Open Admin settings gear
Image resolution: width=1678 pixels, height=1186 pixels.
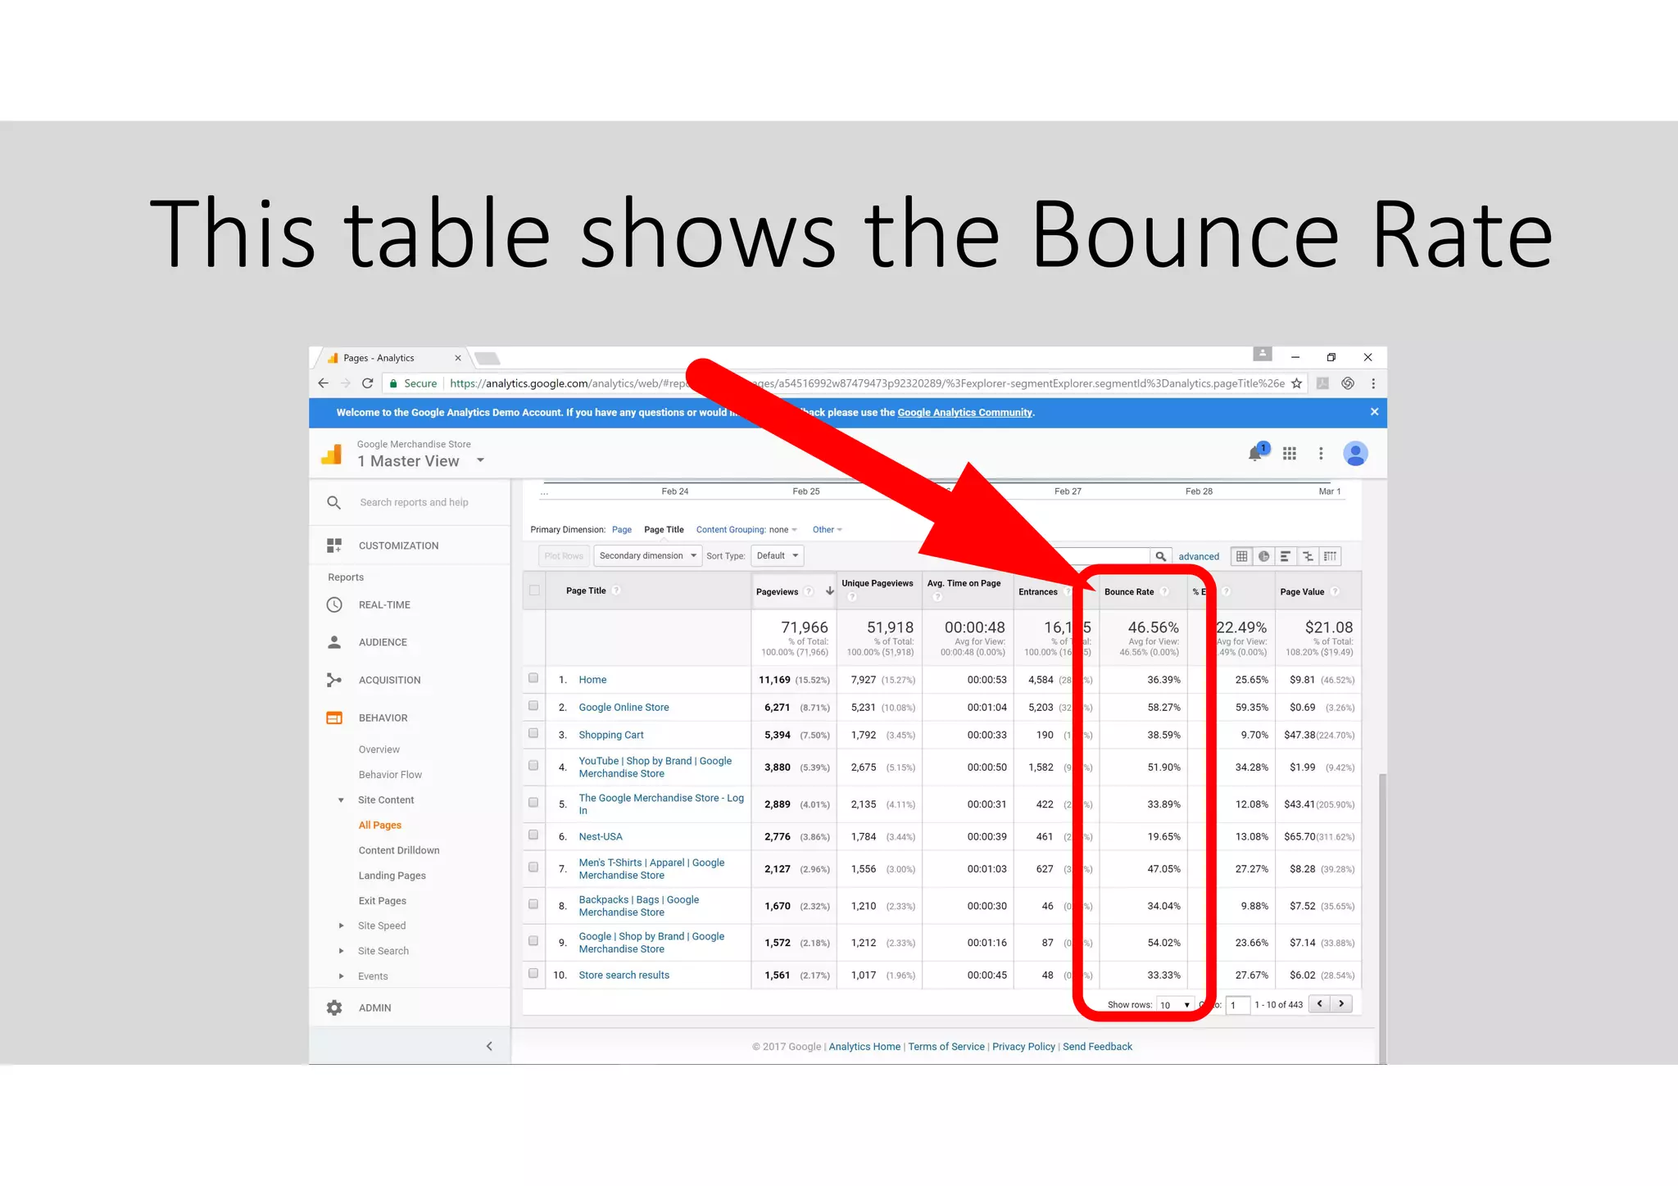(334, 1007)
